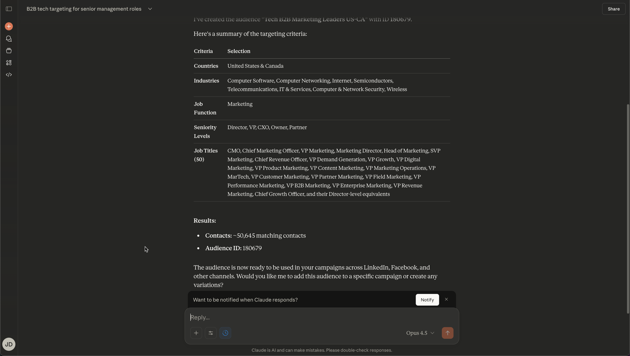The width and height of the screenshot is (630, 356).
Task: Click the plus attachment button in reply box
Action: tap(196, 333)
